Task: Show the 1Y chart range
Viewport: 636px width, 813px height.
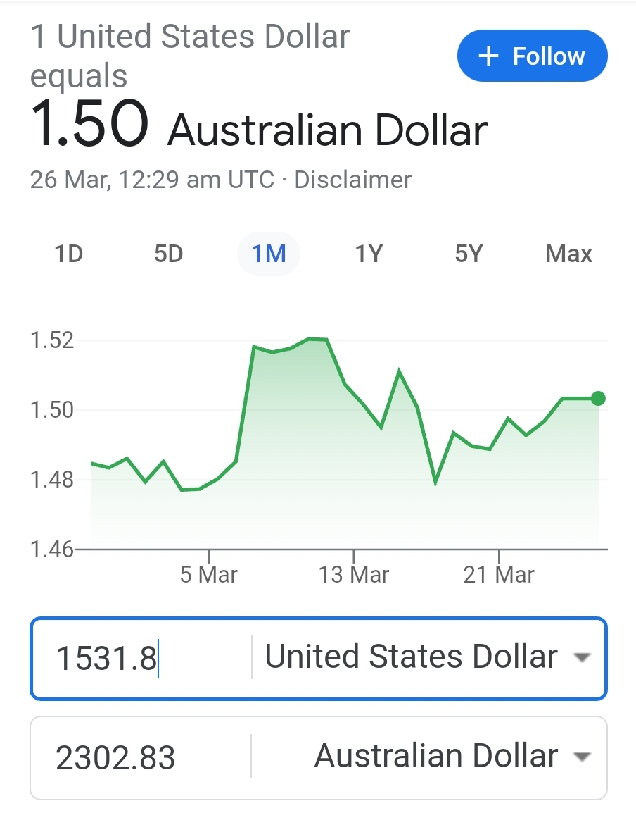Action: (x=369, y=254)
